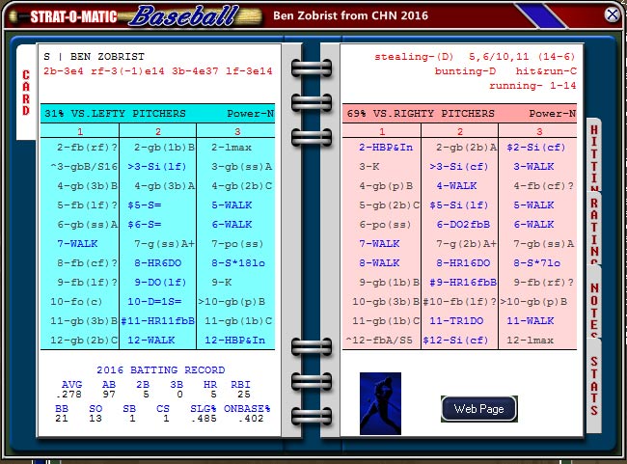Click the ONBASE% value .402
This screenshot has width=627, height=464.
(251, 419)
